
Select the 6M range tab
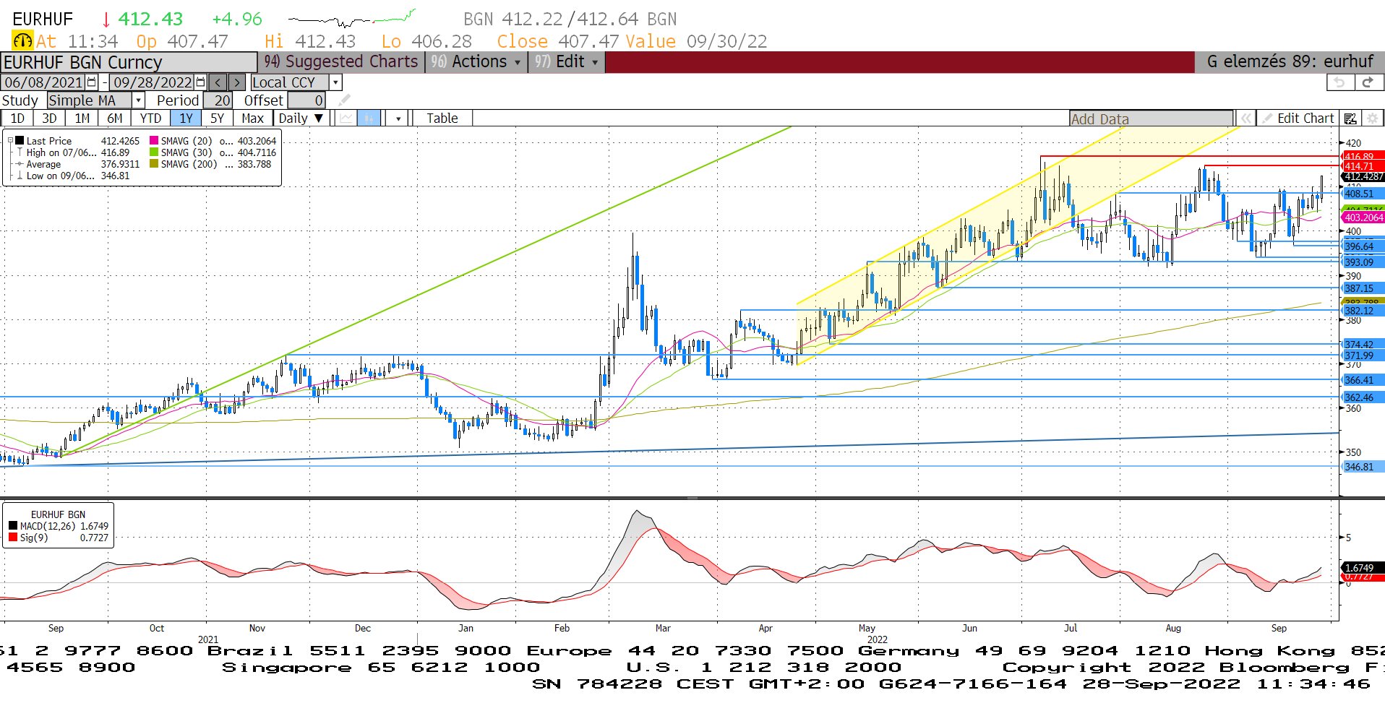pyautogui.click(x=115, y=118)
